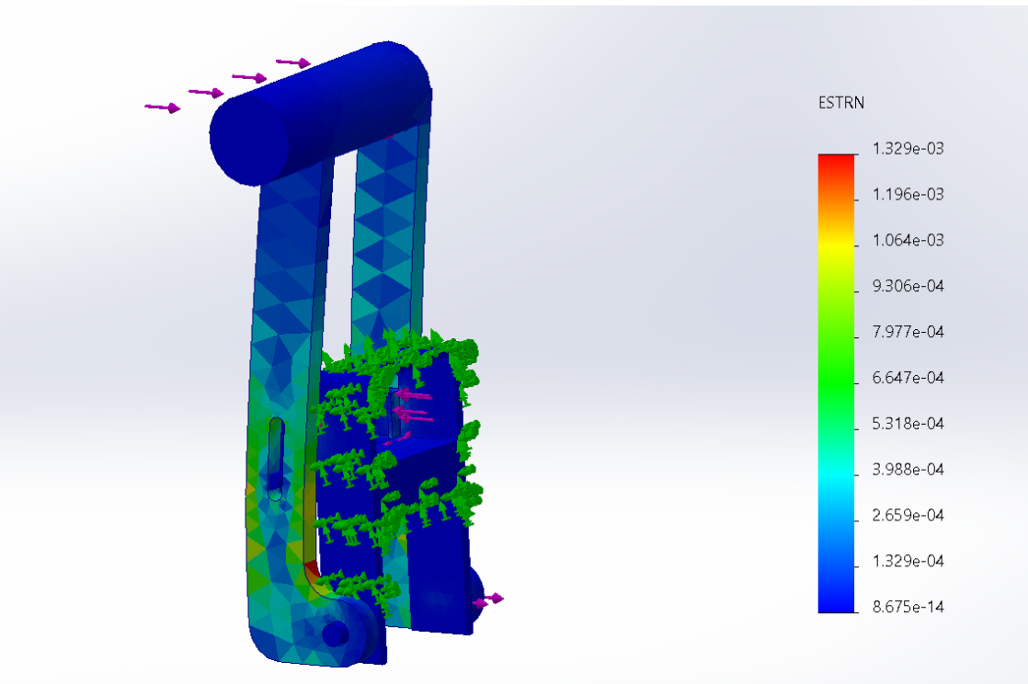Image resolution: width=1028 pixels, height=684 pixels.
Task: Click the strain color legend bar
Action: click(x=837, y=383)
